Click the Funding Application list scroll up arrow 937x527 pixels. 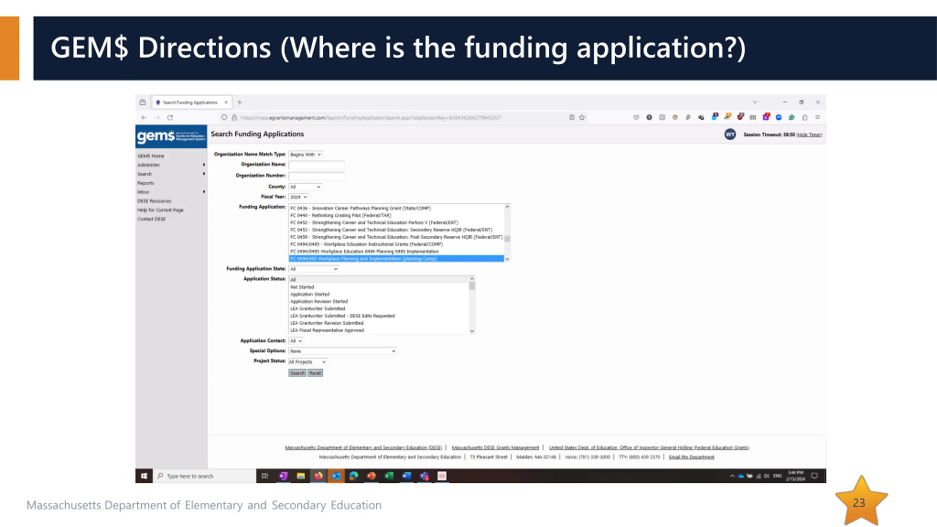point(507,207)
